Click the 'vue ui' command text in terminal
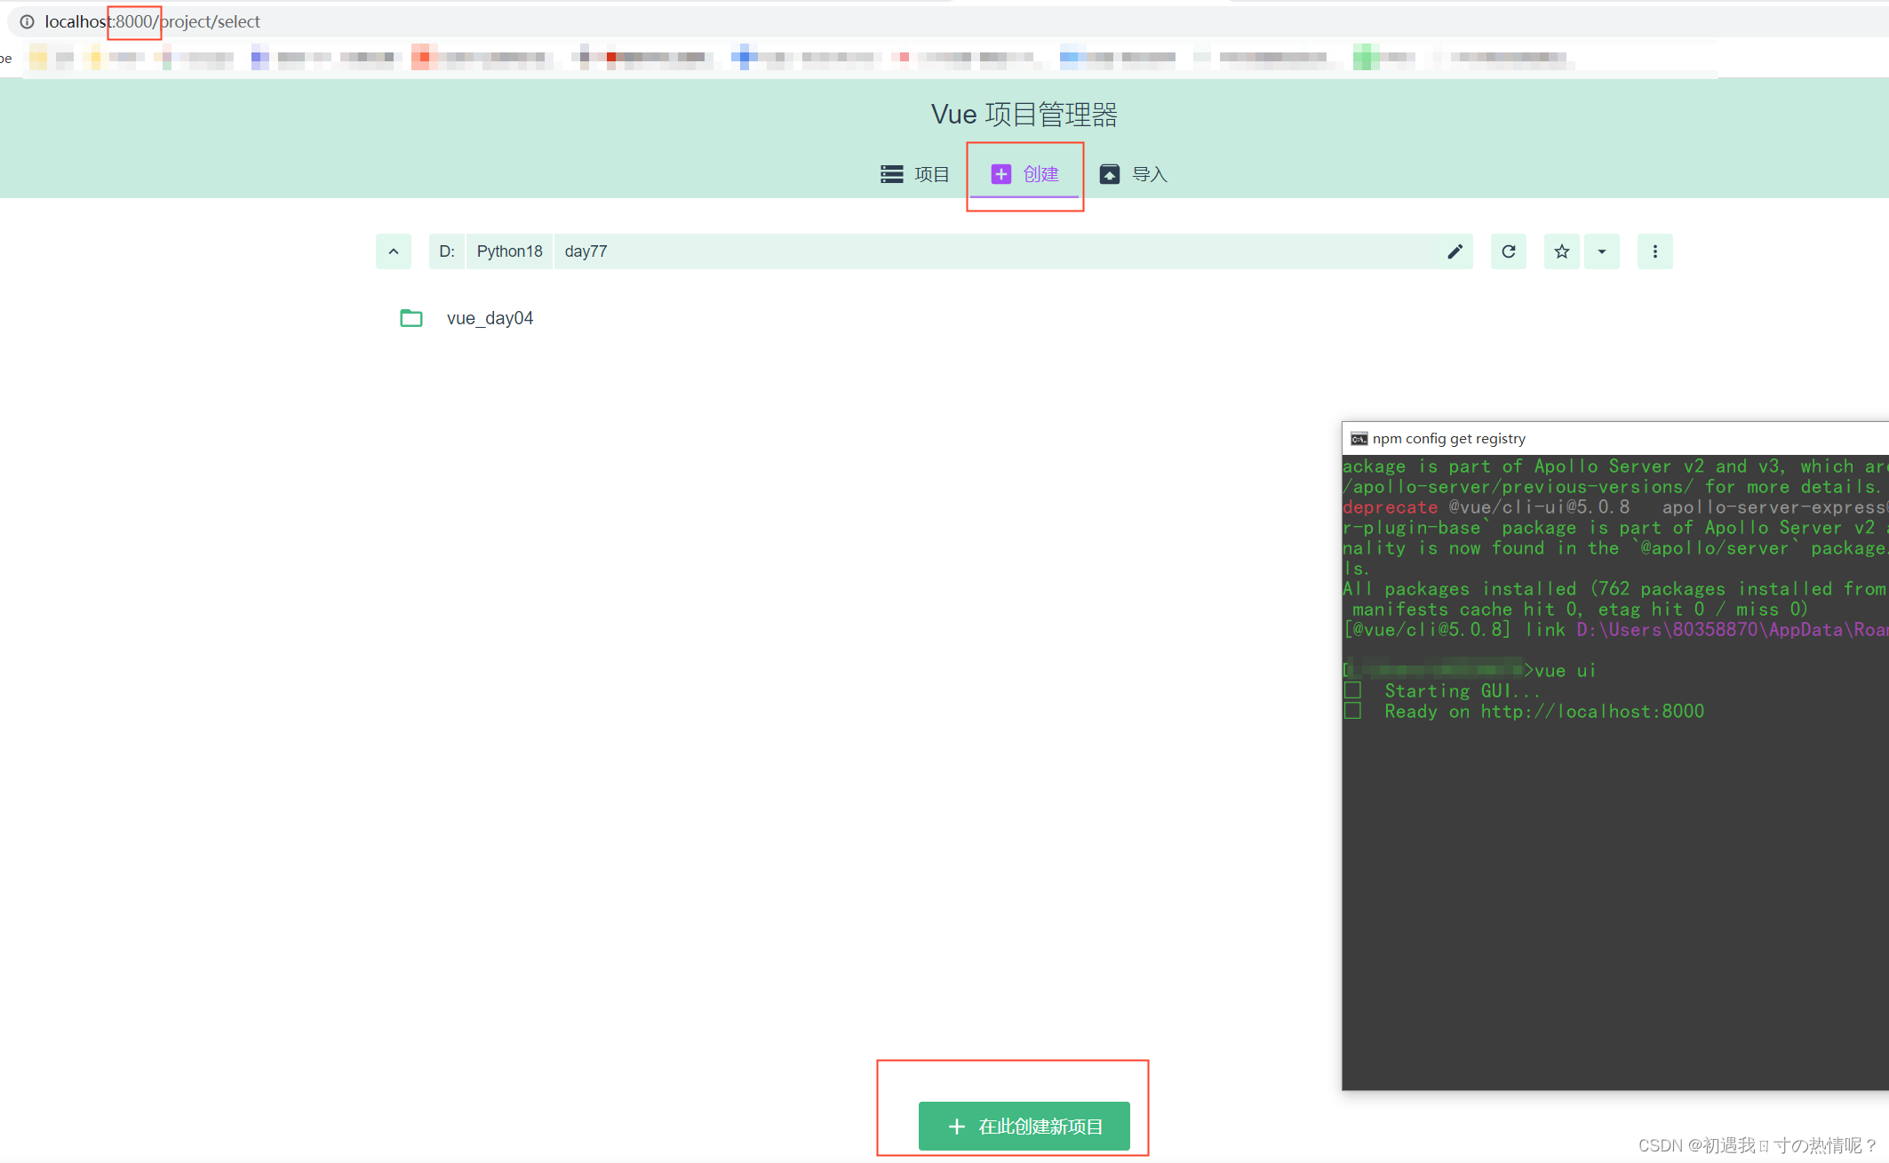This screenshot has height=1163, width=1889. [x=1566, y=671]
